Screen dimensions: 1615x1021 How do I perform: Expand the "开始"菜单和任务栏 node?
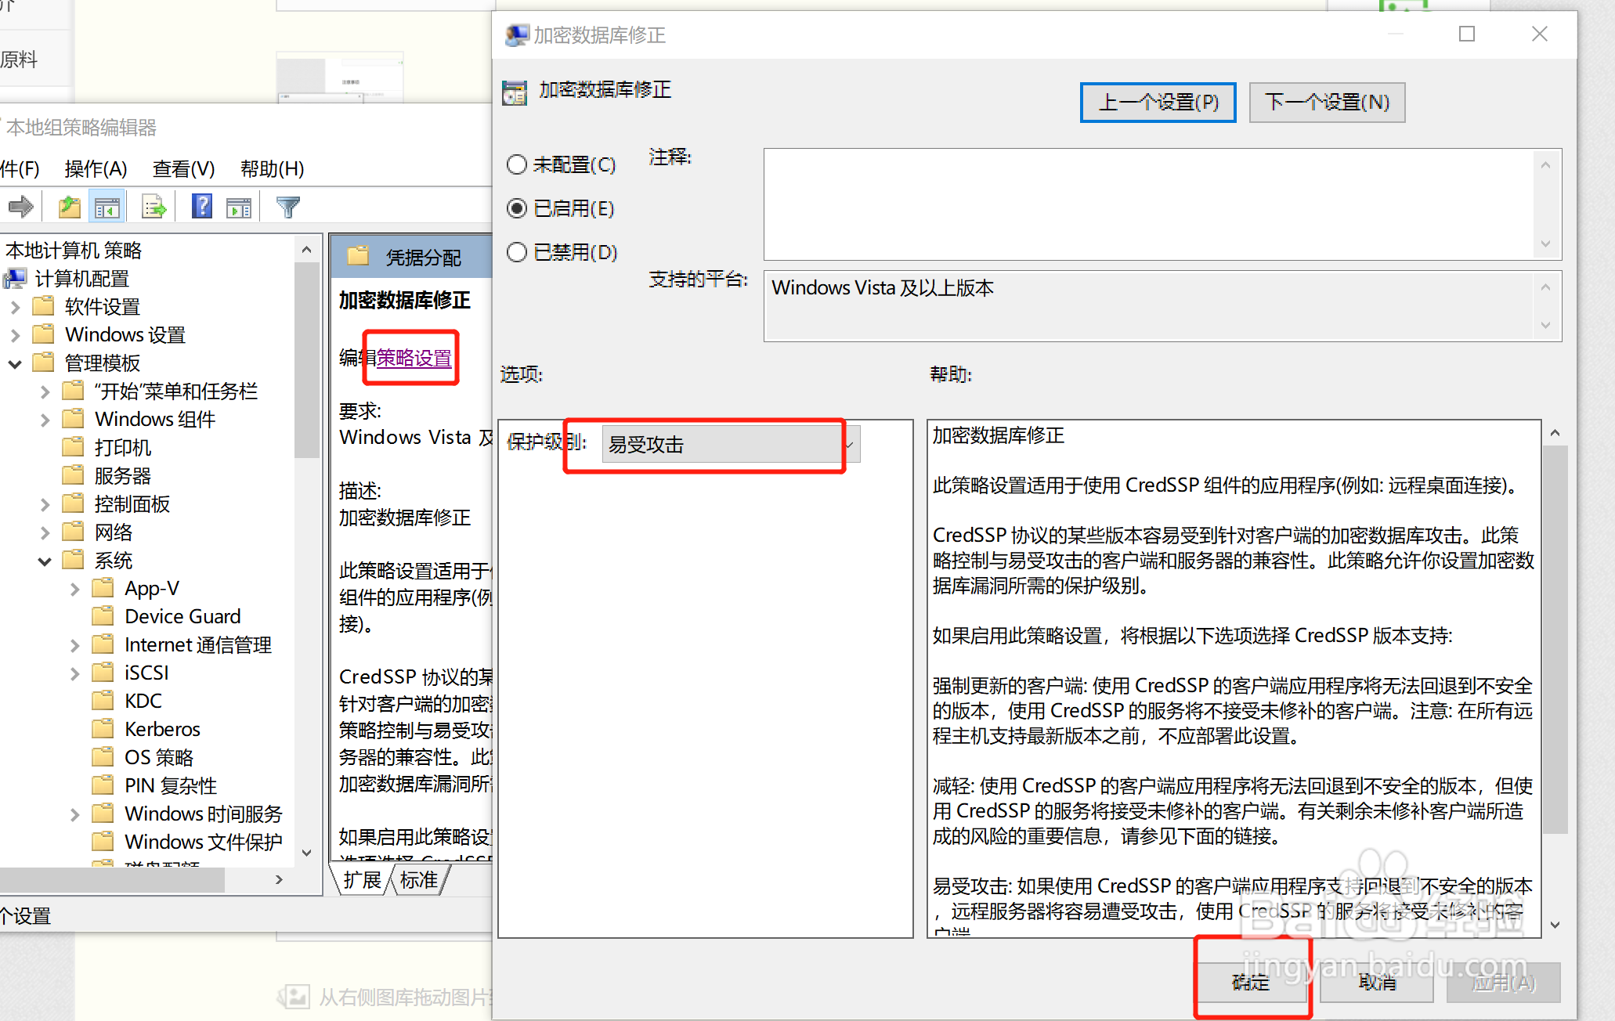coord(45,391)
